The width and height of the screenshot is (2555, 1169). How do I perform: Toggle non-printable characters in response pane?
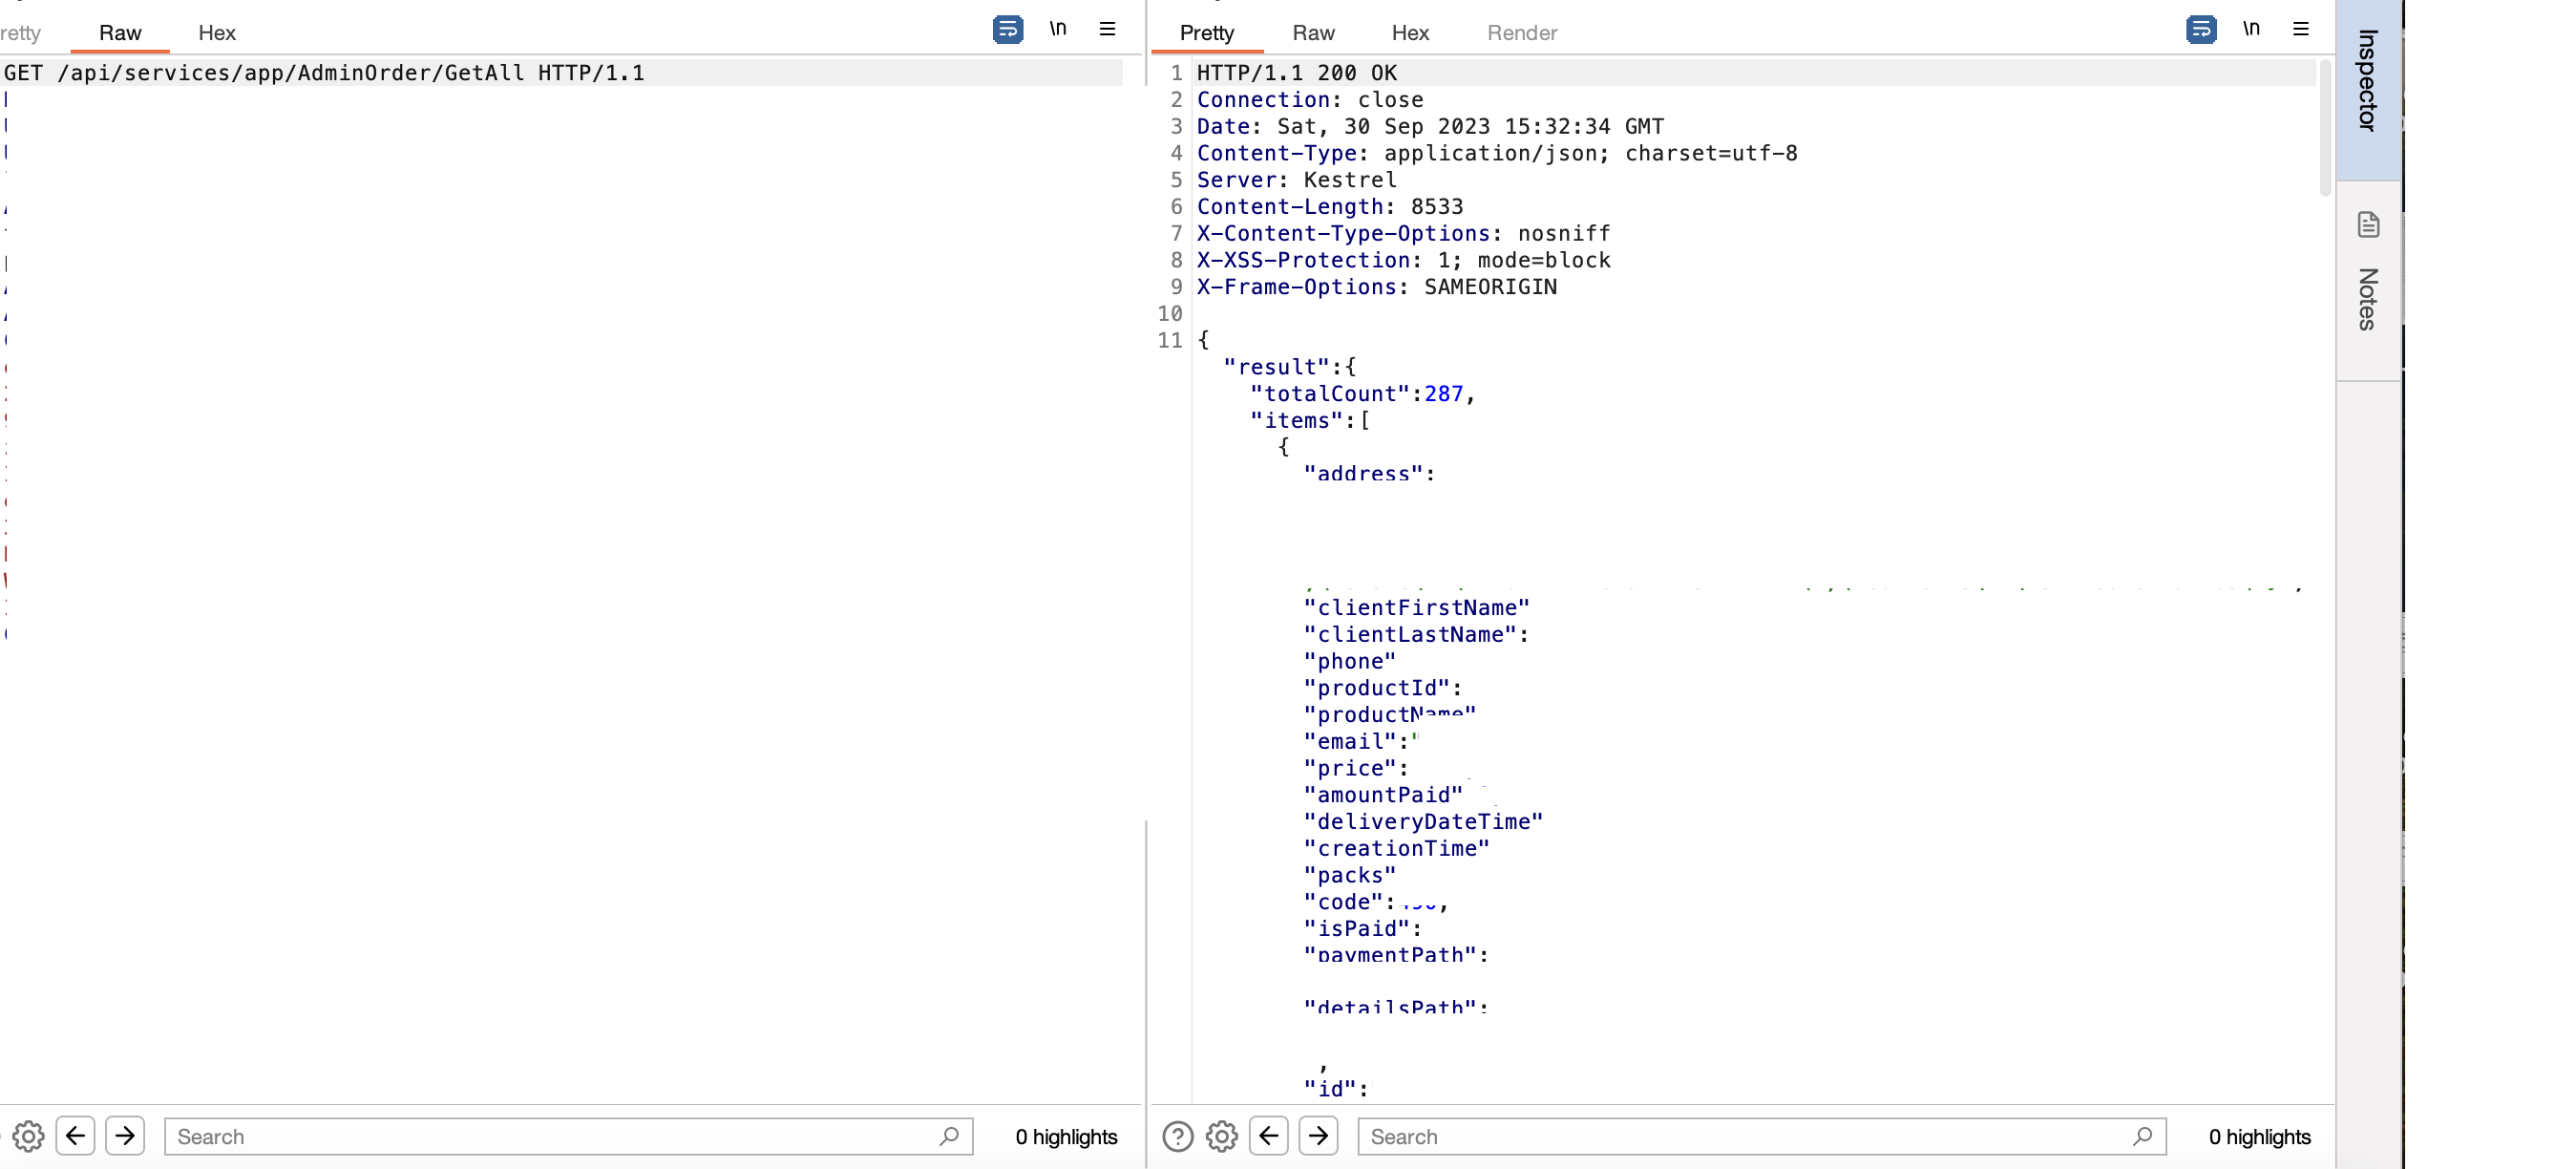[2251, 29]
